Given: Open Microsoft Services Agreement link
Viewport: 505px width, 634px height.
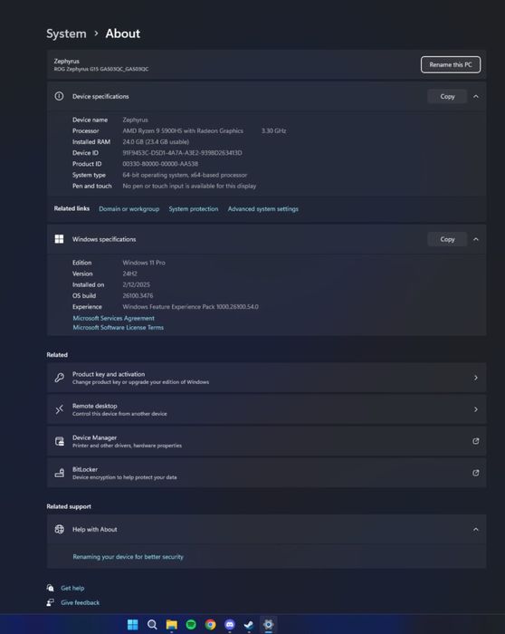Looking at the screenshot, I should point(113,318).
